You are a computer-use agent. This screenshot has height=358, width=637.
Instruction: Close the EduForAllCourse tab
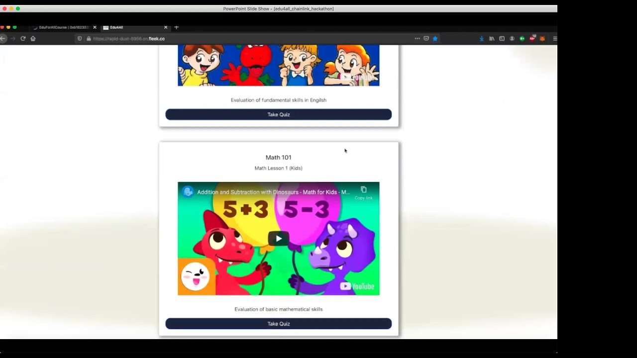tap(95, 27)
